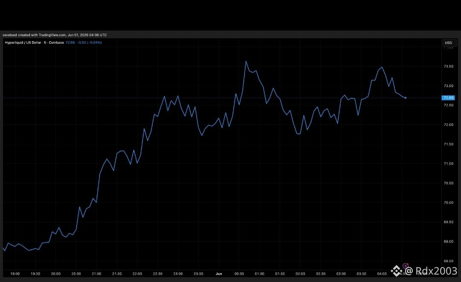Image resolution: width=461 pixels, height=282 pixels.
Task: Click the USD currency button
Action: [449, 43]
